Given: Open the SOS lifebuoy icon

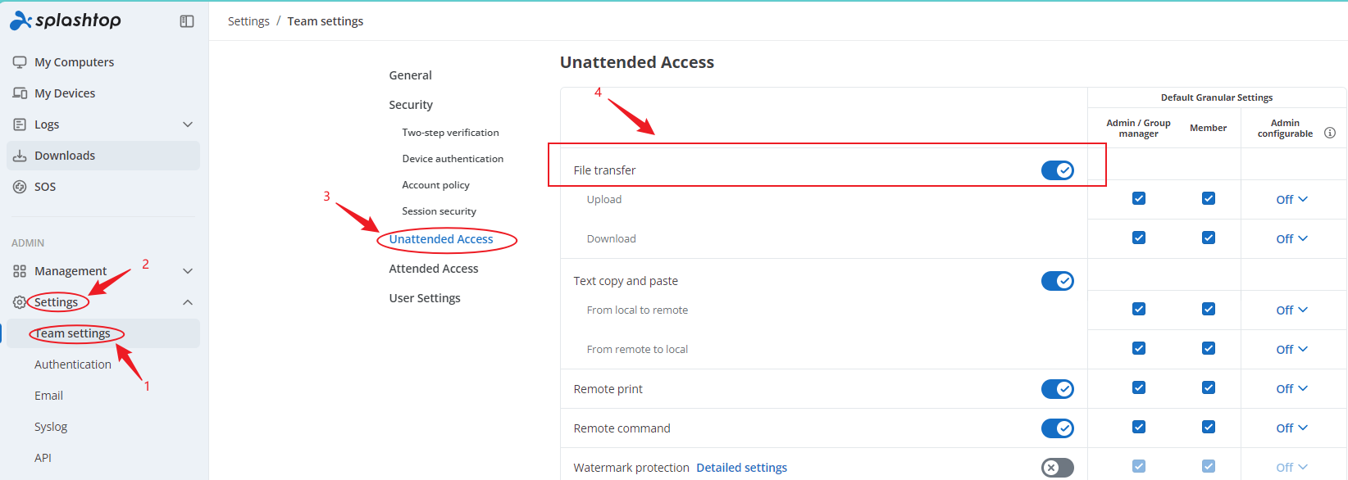Looking at the screenshot, I should click(20, 187).
